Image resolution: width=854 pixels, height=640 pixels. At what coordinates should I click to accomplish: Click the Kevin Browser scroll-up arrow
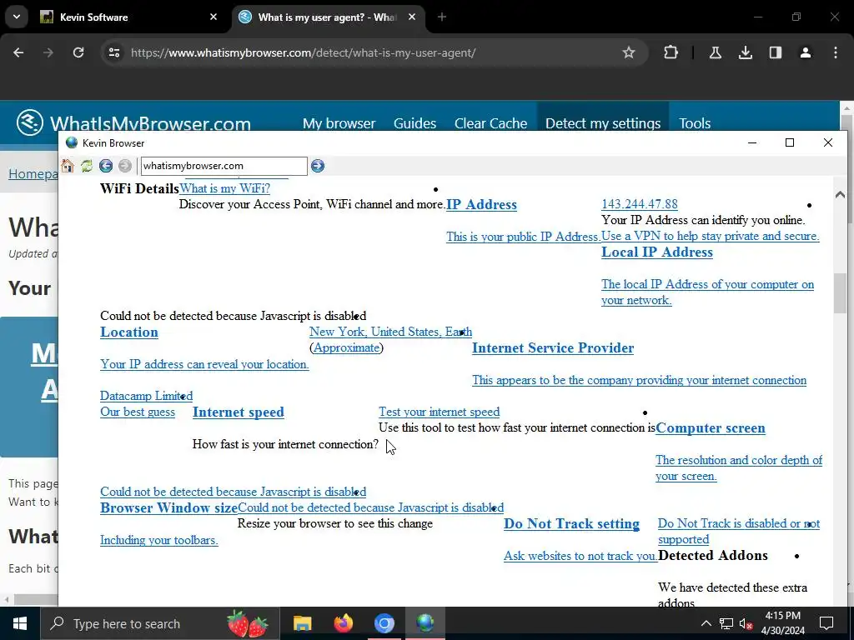(840, 194)
